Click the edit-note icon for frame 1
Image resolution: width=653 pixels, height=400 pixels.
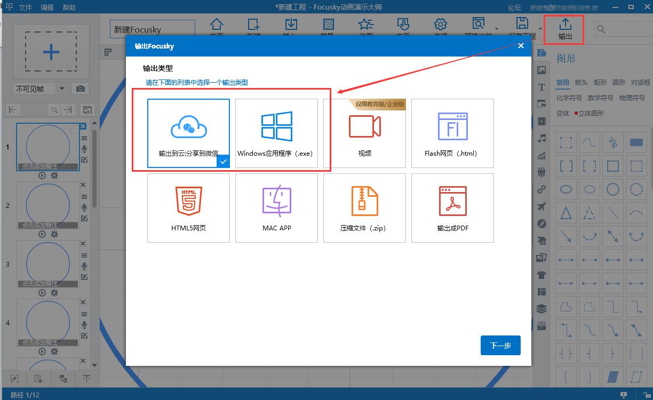[x=84, y=159]
